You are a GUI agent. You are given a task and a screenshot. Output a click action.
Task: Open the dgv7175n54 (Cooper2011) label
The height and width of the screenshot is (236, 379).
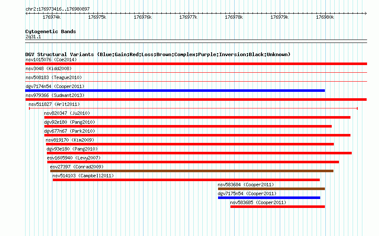[x=247, y=193]
